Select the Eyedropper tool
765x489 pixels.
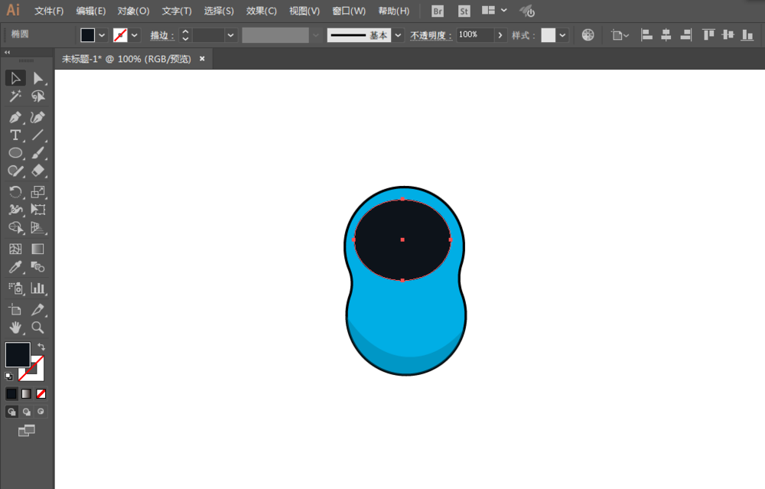(15, 267)
